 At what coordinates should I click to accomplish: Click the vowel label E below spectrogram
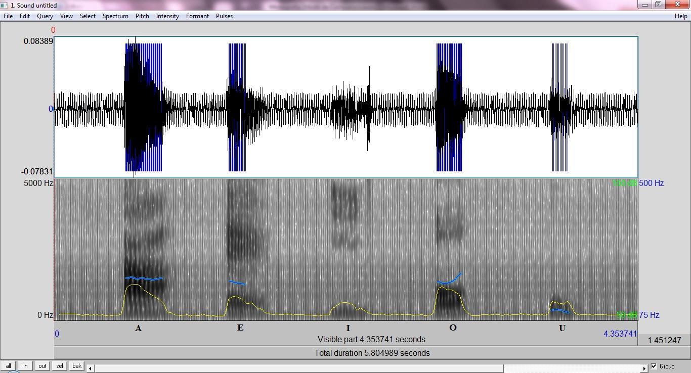tap(240, 328)
